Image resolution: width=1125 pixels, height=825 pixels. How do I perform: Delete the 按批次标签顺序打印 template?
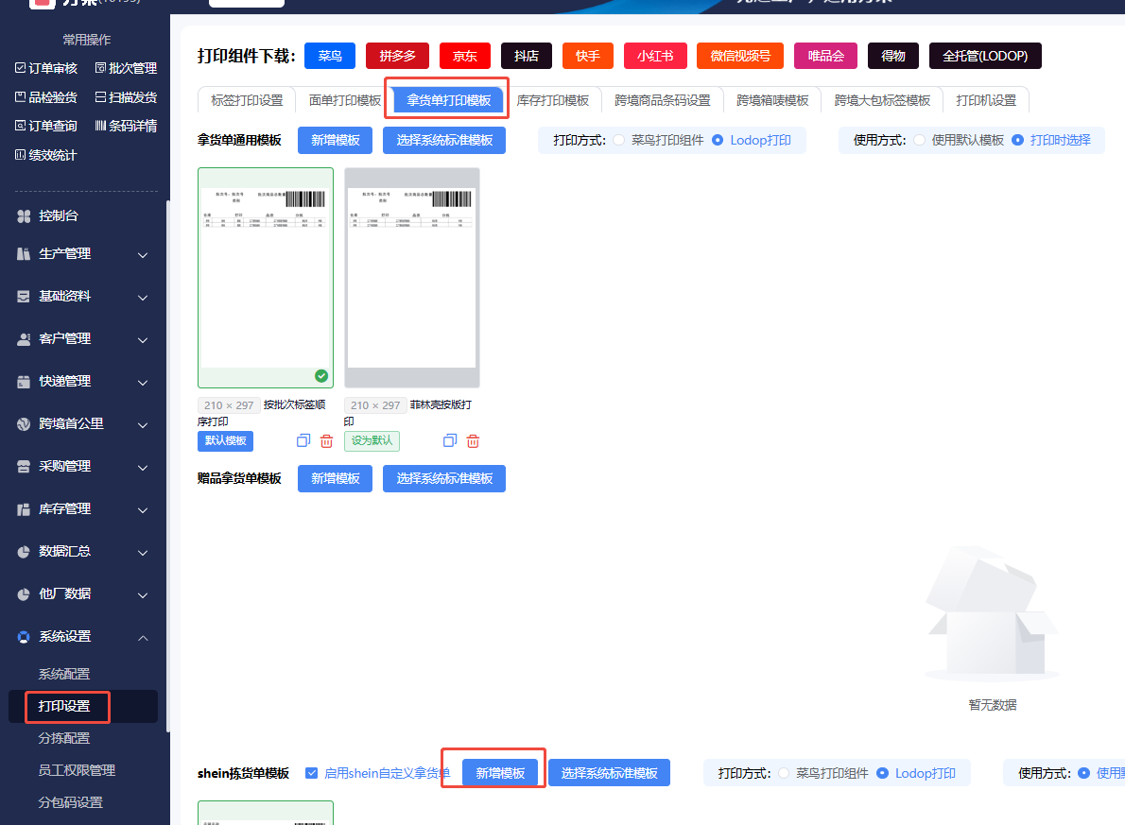[326, 441]
